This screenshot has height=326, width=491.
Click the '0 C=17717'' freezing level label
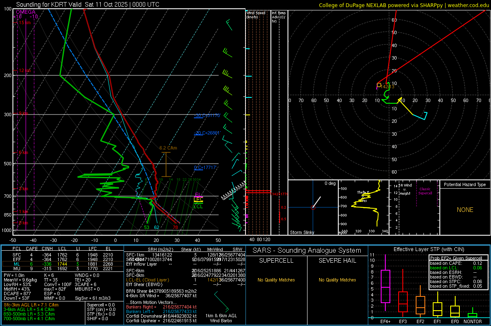205,168
